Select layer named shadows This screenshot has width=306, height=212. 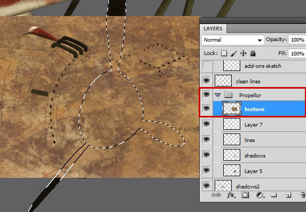(x=255, y=155)
